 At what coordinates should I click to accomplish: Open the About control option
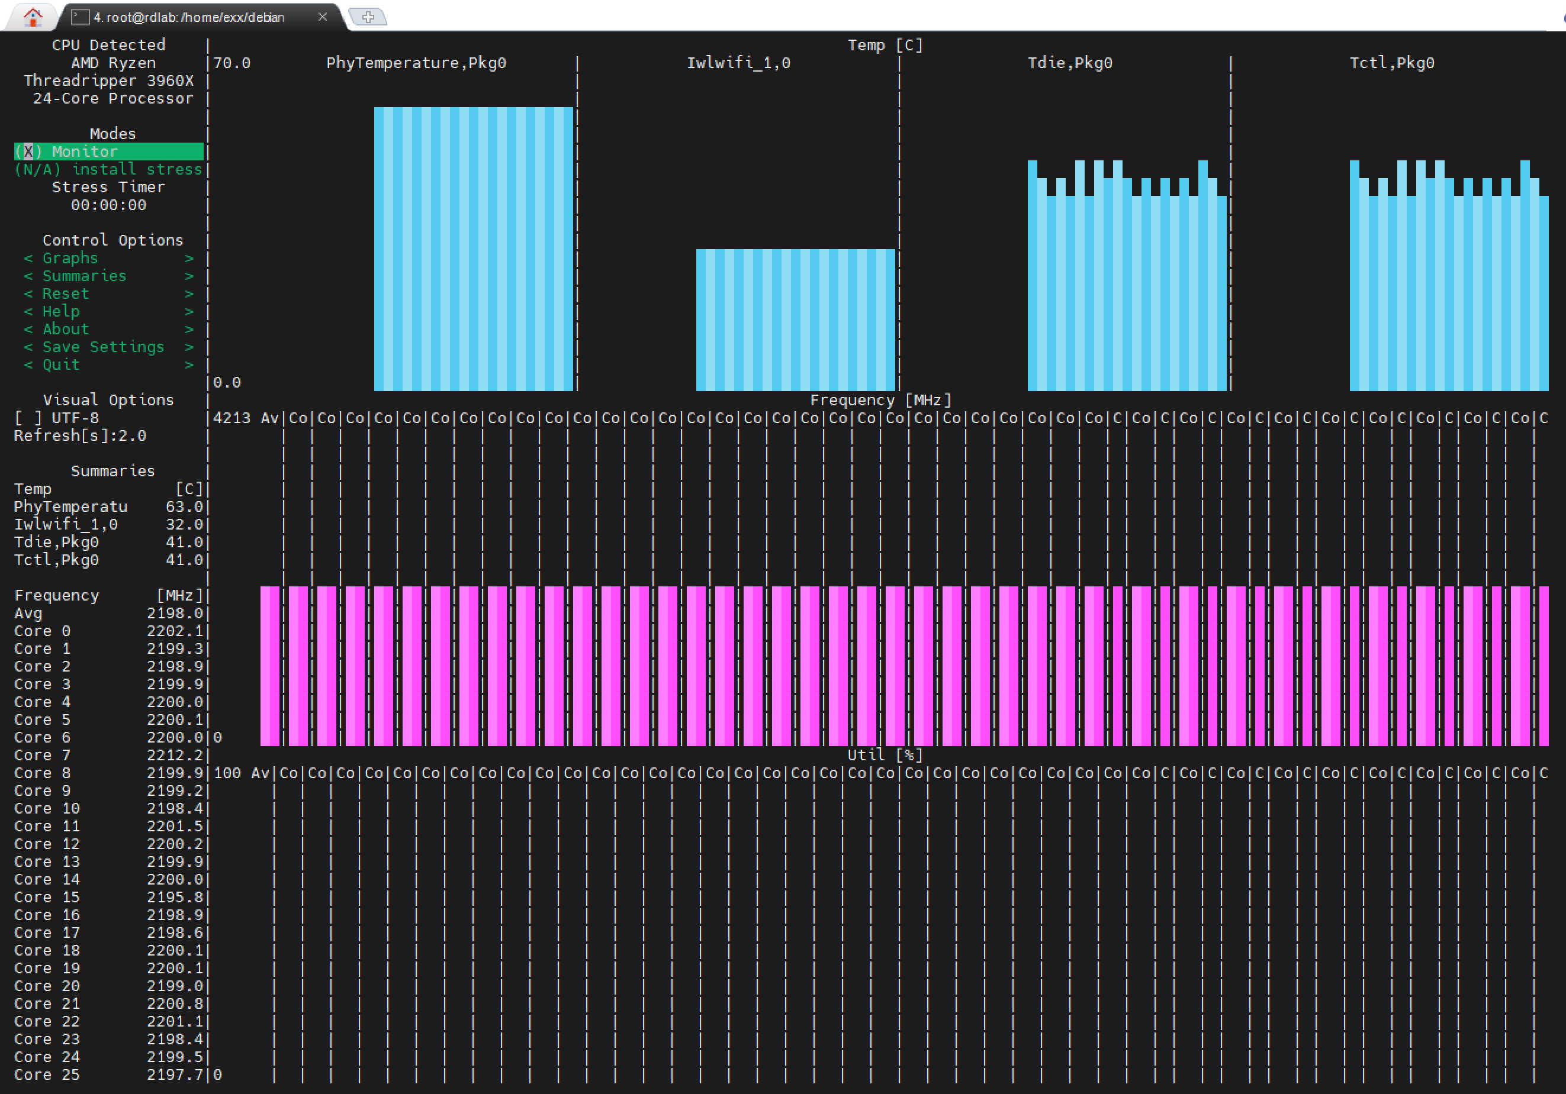point(108,329)
